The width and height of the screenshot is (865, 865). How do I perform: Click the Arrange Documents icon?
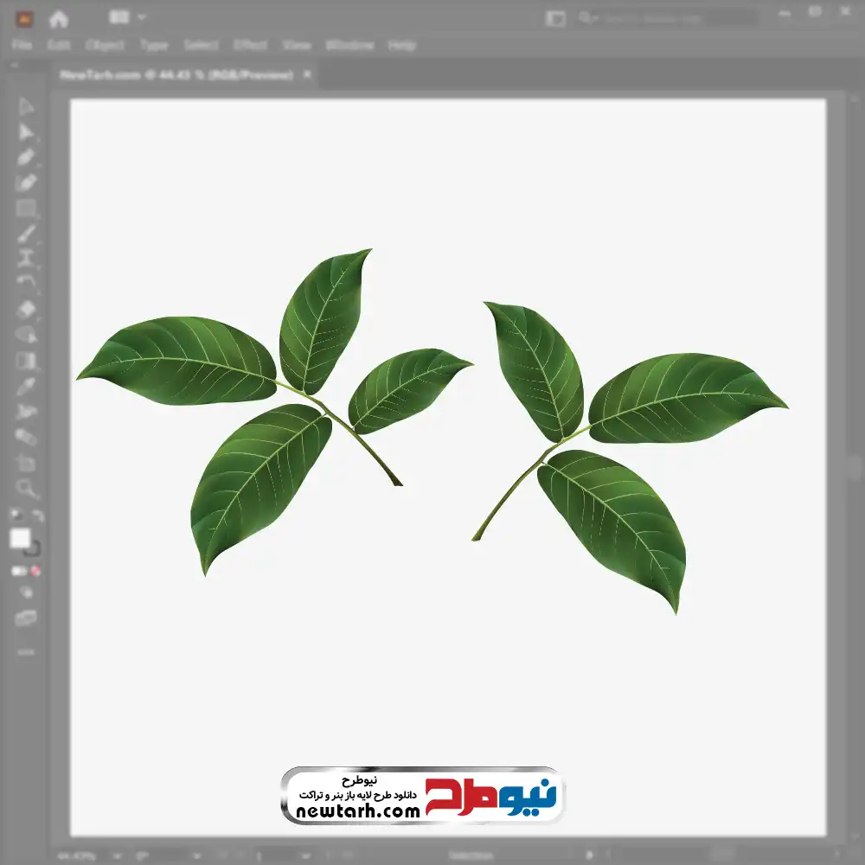coord(119,17)
